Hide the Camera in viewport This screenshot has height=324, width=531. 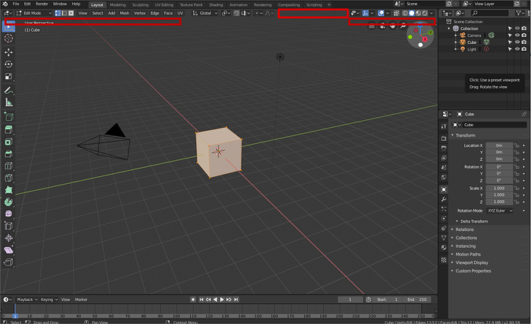[x=517, y=35]
